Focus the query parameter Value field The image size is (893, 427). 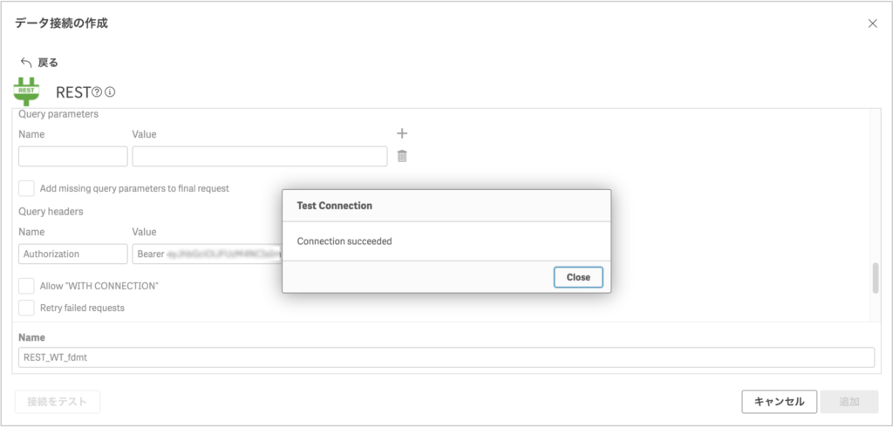click(259, 156)
